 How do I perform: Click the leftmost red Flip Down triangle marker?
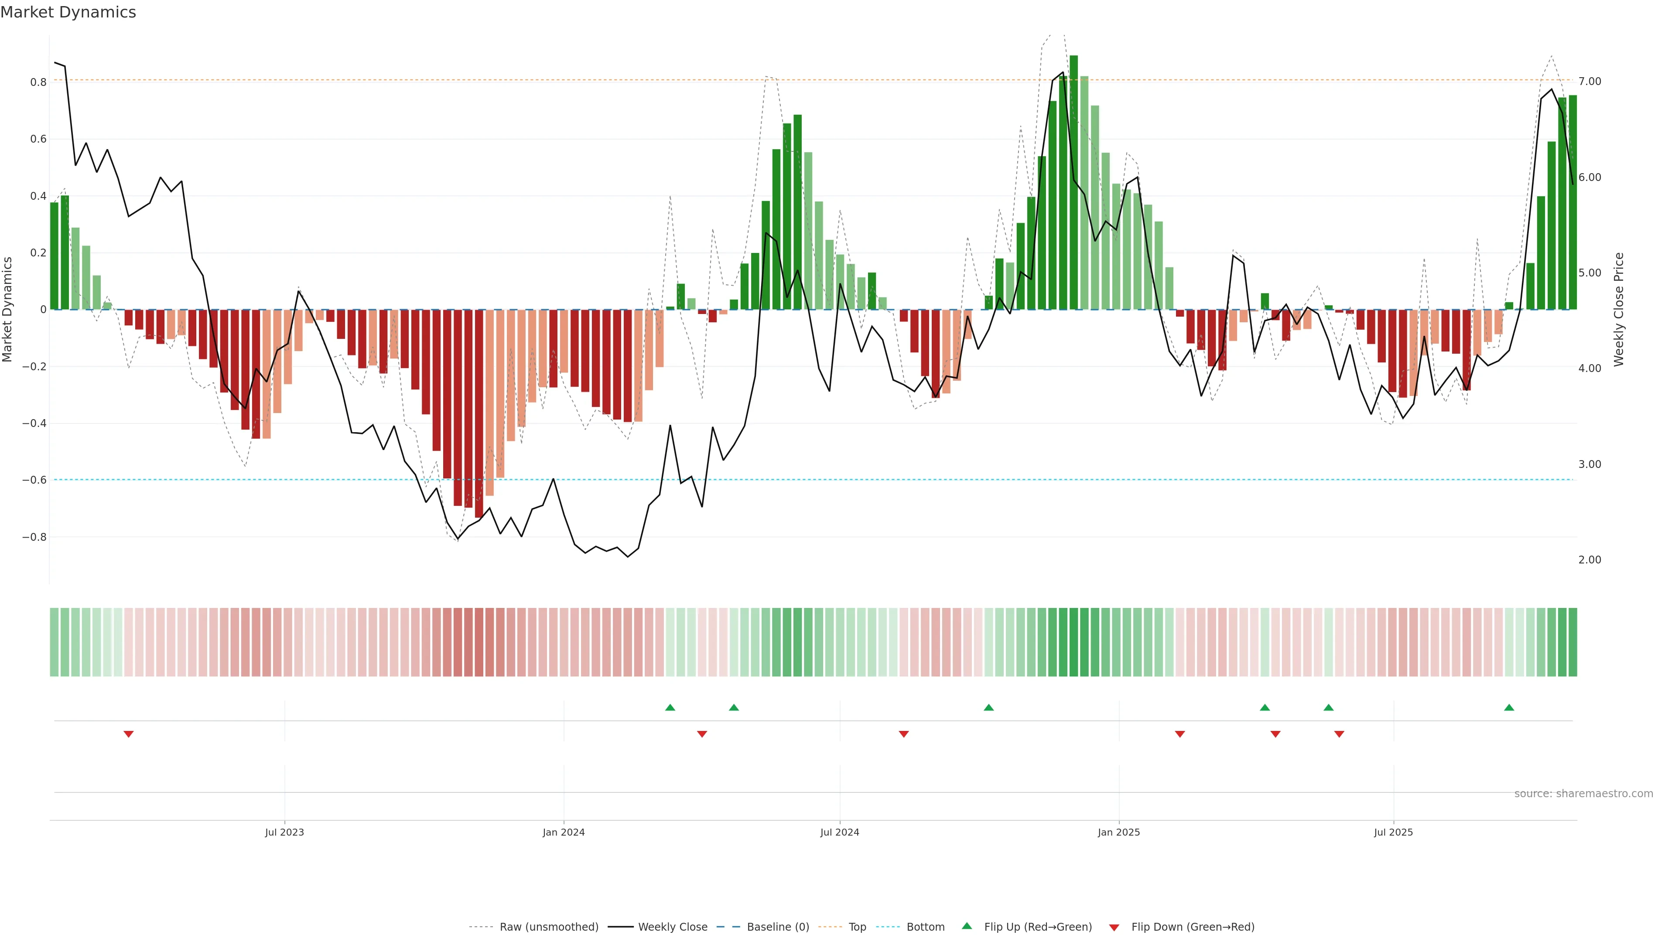pyautogui.click(x=129, y=734)
